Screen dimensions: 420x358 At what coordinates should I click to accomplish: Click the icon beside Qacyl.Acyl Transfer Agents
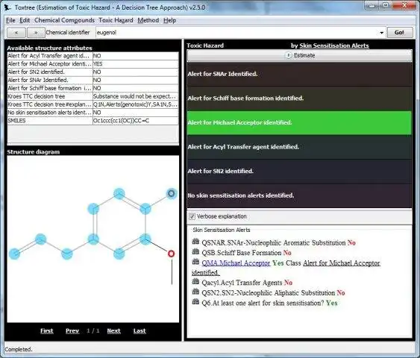tap(195, 282)
